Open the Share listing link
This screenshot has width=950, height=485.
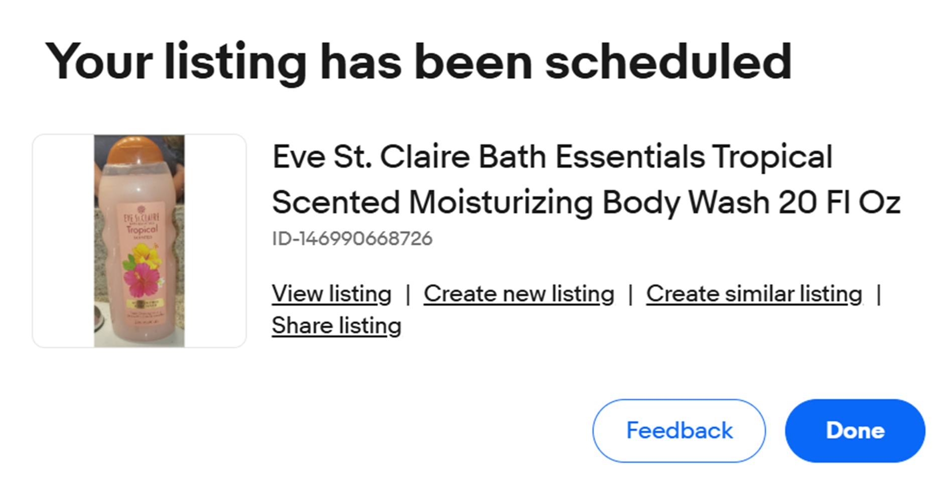(336, 326)
